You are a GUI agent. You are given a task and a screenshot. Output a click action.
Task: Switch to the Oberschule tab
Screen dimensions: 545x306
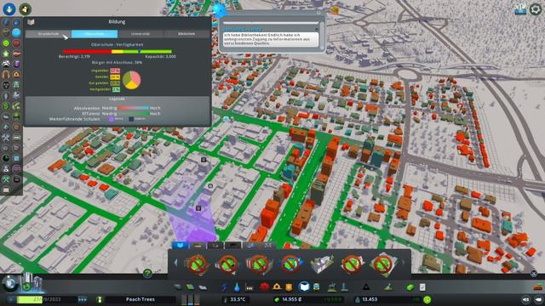point(95,34)
